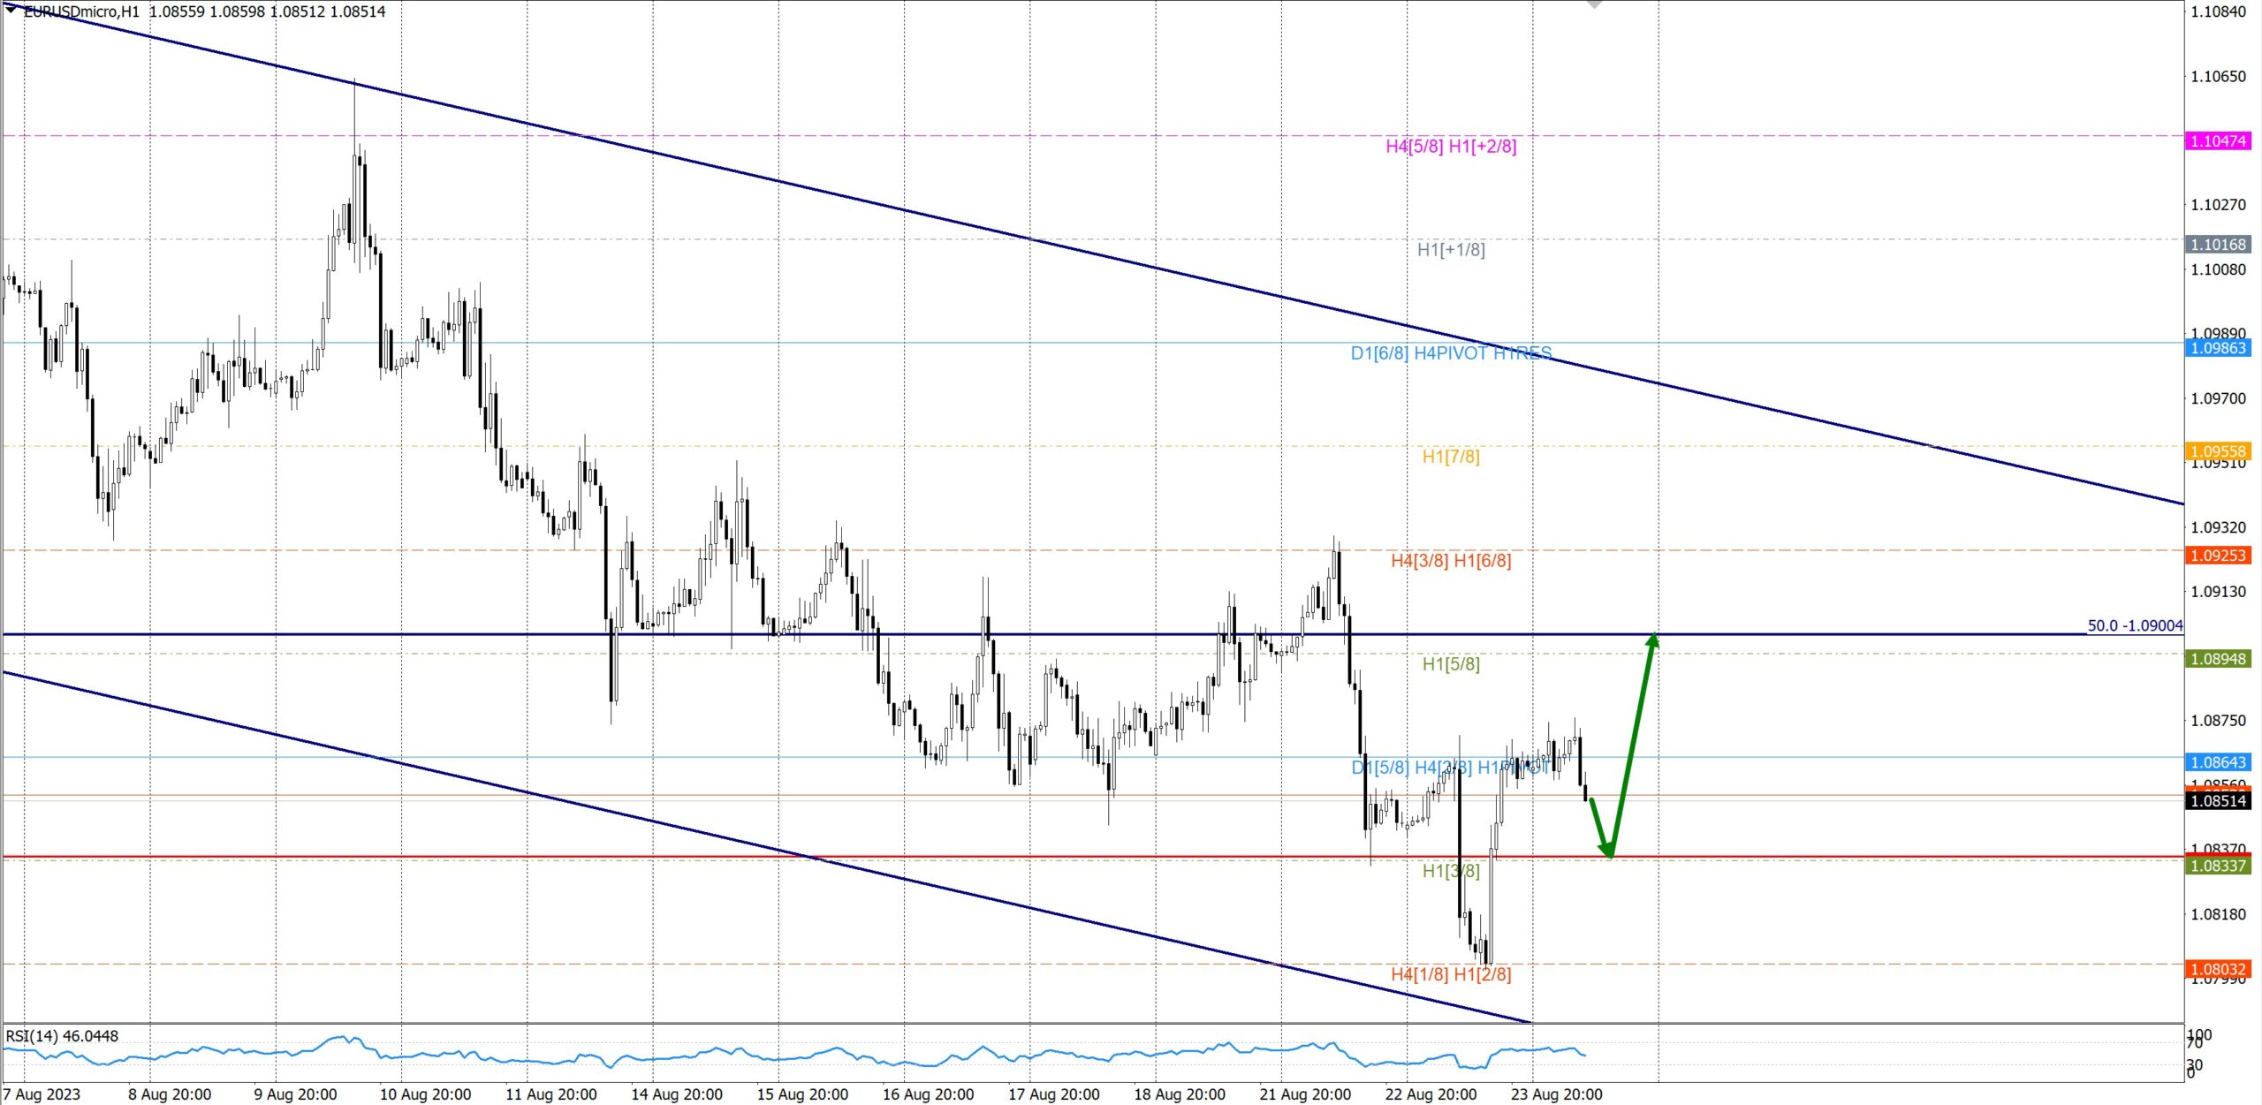Click the D1[6/8] H4PIVOT label text
Viewport: 2262px width, 1105px height.
(x=1450, y=353)
